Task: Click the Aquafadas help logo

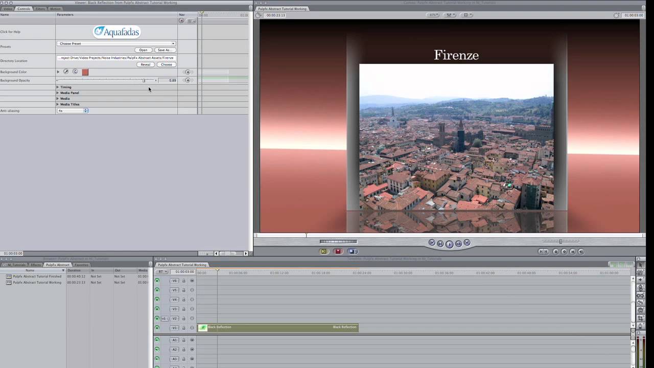Action: point(116,32)
